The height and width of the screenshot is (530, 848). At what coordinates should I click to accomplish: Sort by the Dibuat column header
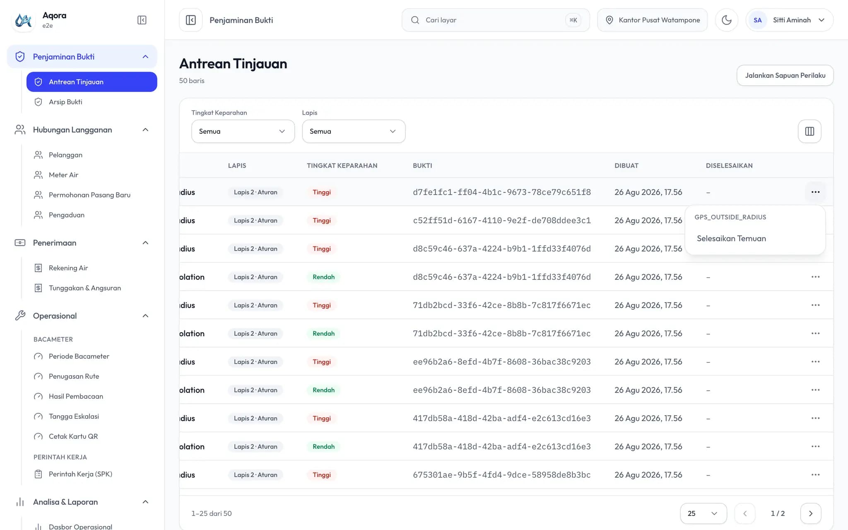626,166
